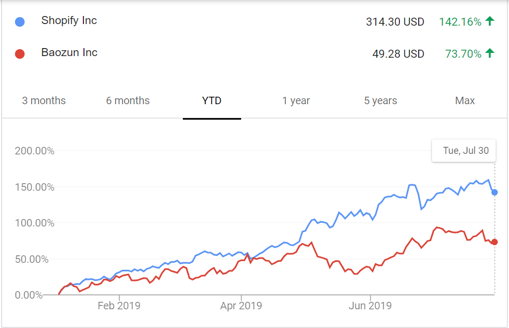
Task: Switch to the 6 months range
Action: coord(128,100)
